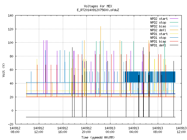Click the y-axis tick label -20
187x140 pixels.
click(11, 124)
